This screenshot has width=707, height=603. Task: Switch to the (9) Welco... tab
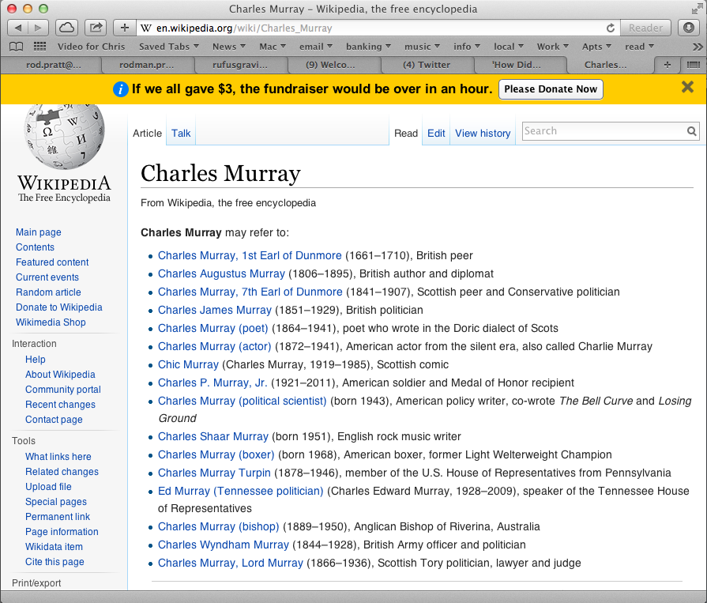point(330,65)
